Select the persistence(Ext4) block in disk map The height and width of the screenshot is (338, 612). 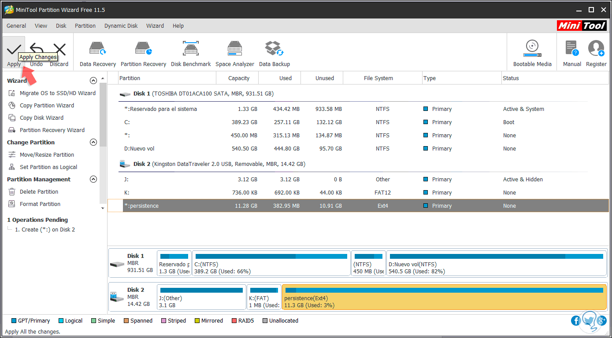tap(444, 298)
